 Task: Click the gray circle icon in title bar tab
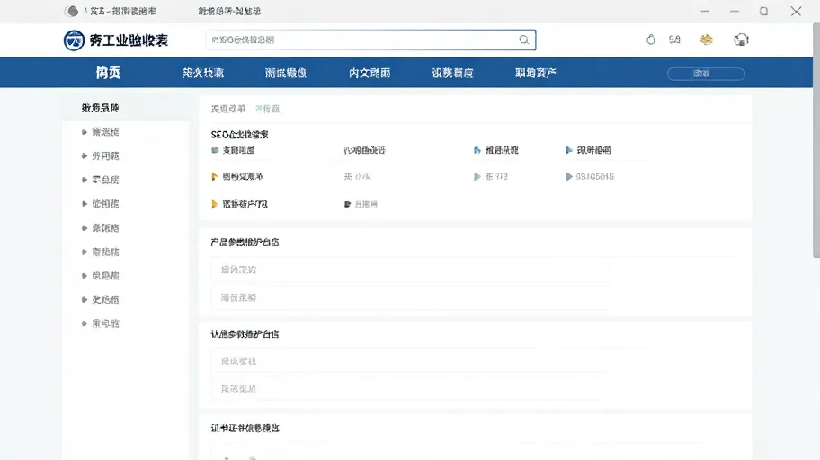(72, 11)
